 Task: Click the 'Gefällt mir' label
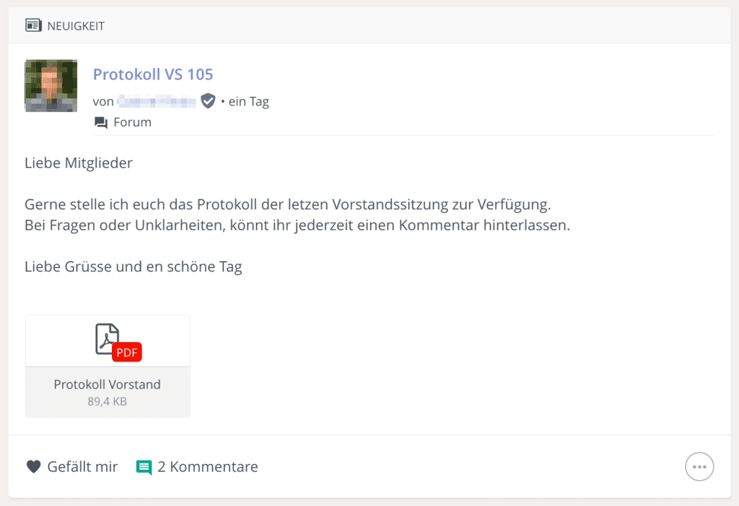(82, 467)
